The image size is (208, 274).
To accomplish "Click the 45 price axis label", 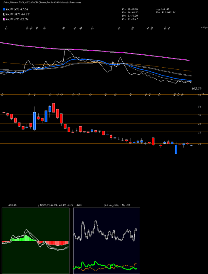I will [x=199, y=132].
